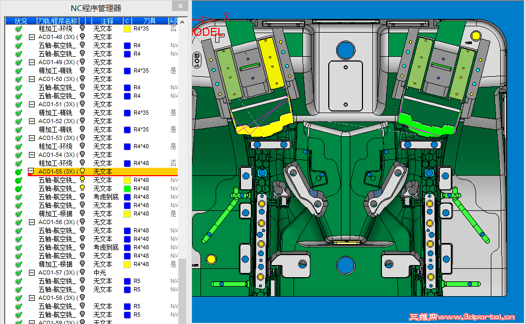
Task: Toggle the light bulb for ACO1-53
Action: tap(82, 138)
